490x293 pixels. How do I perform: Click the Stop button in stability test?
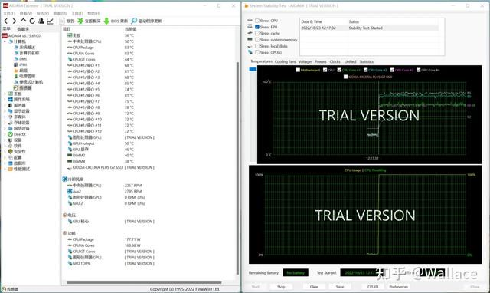click(x=281, y=287)
